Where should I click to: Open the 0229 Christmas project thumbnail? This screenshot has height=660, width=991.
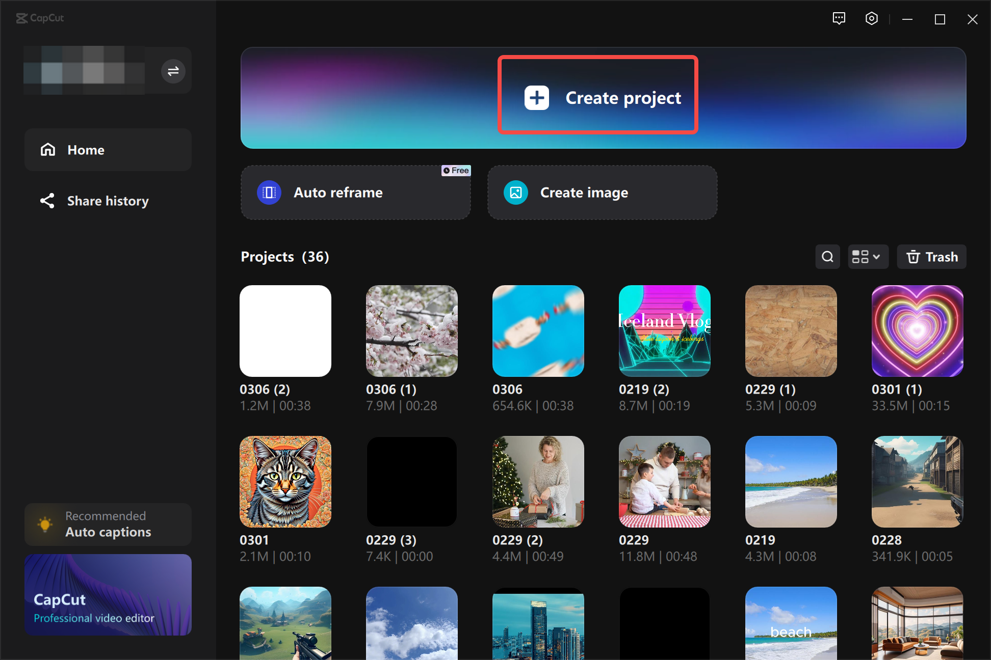pyautogui.click(x=664, y=481)
